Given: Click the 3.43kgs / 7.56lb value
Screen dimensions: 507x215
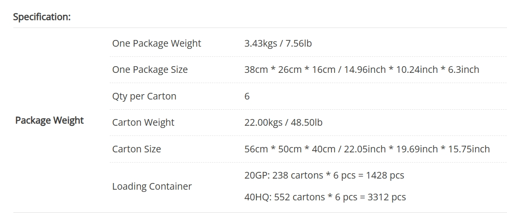Looking at the screenshot, I should (x=278, y=44).
